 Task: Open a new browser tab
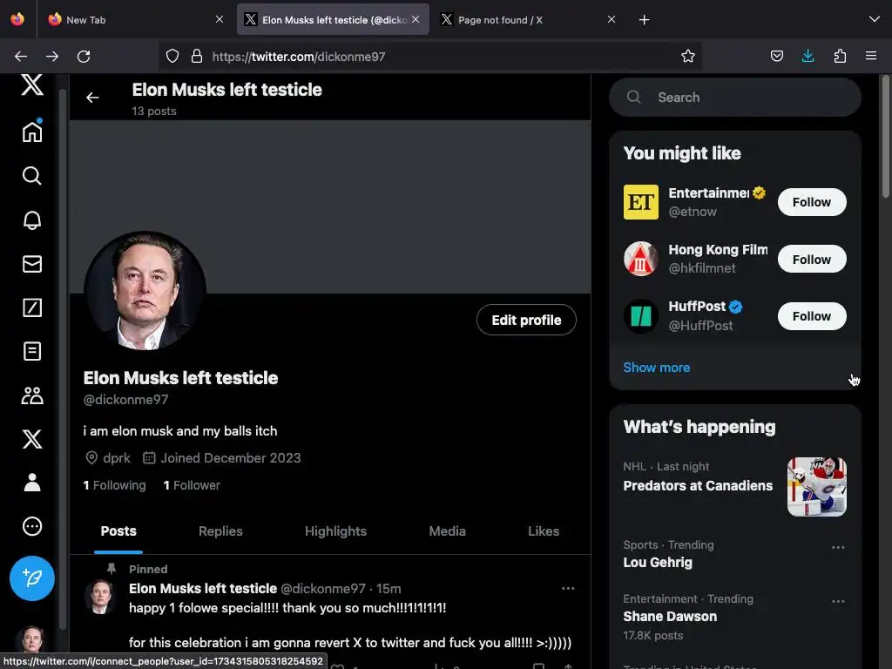644,20
